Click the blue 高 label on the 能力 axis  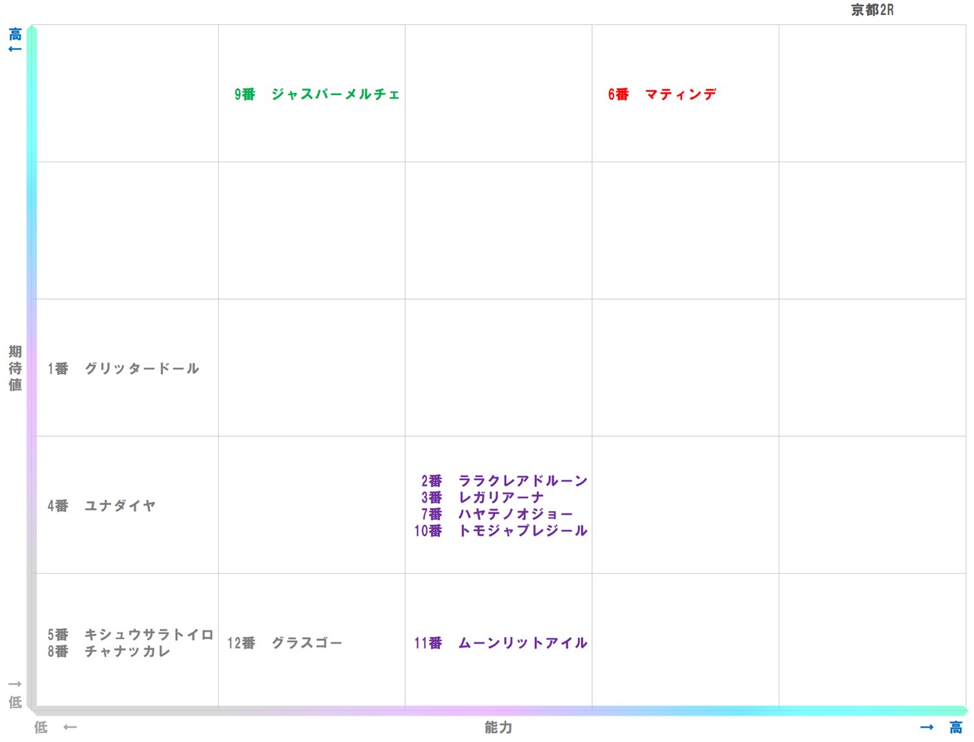click(956, 727)
